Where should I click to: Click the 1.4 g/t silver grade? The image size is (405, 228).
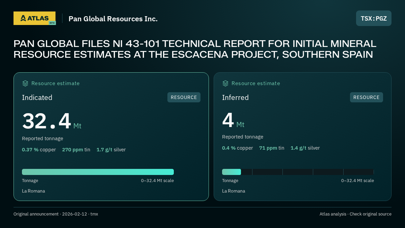click(x=305, y=148)
